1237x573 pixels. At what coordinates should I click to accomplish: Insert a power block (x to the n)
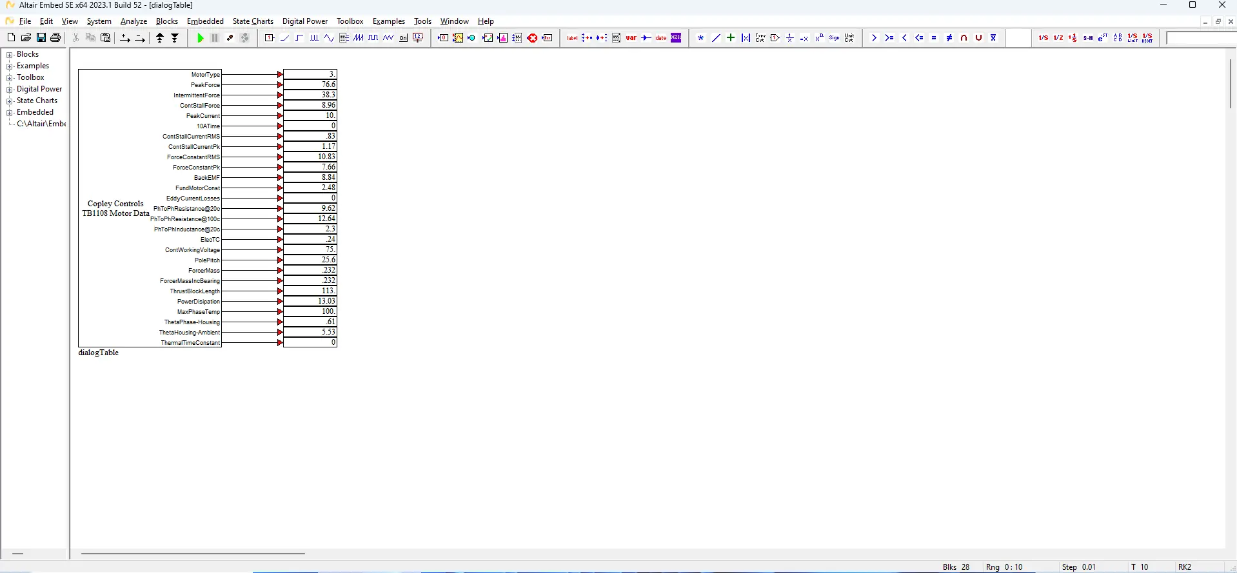point(820,38)
